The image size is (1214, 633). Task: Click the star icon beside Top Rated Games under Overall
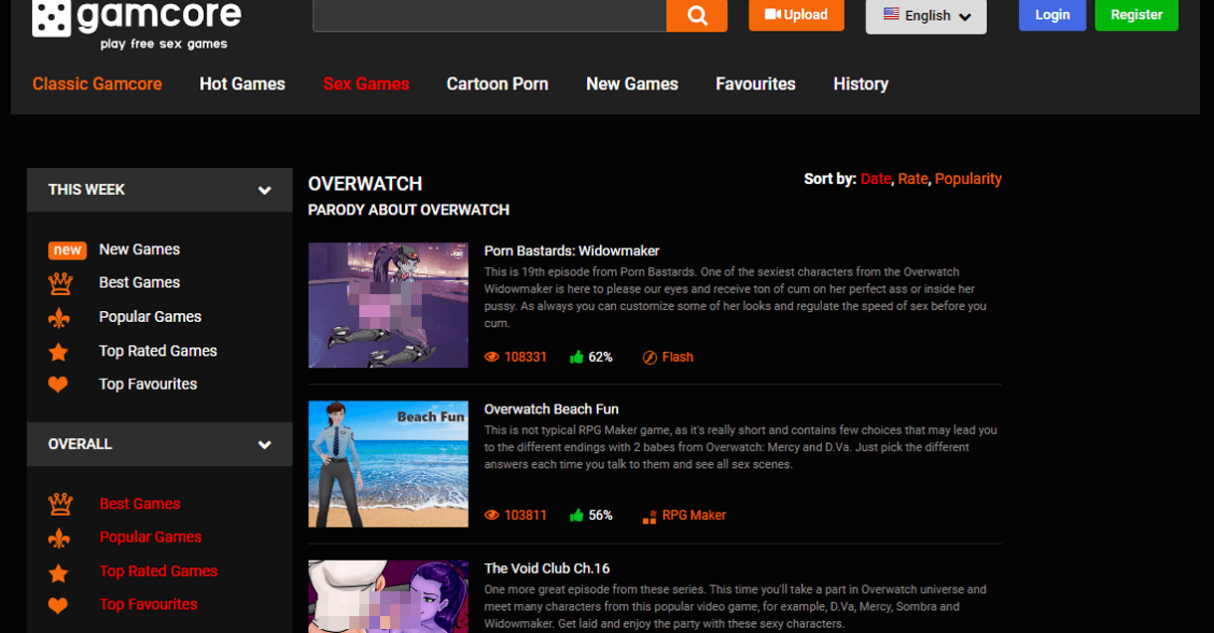pos(59,572)
